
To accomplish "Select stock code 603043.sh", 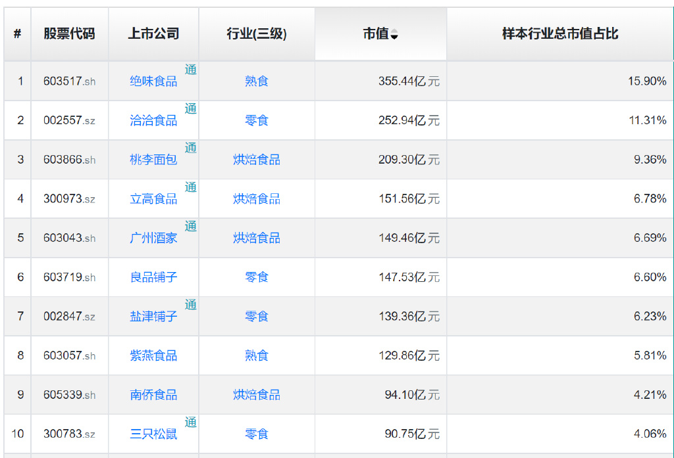I will (69, 238).
